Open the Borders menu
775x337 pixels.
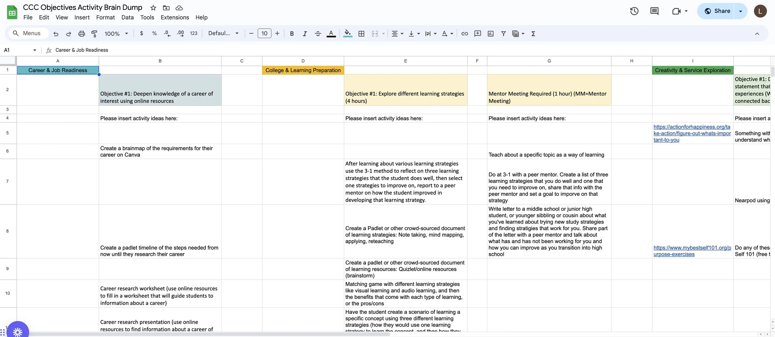coord(361,33)
